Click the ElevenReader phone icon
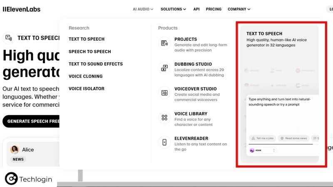333x187 pixels. pyautogui.click(x=164, y=142)
